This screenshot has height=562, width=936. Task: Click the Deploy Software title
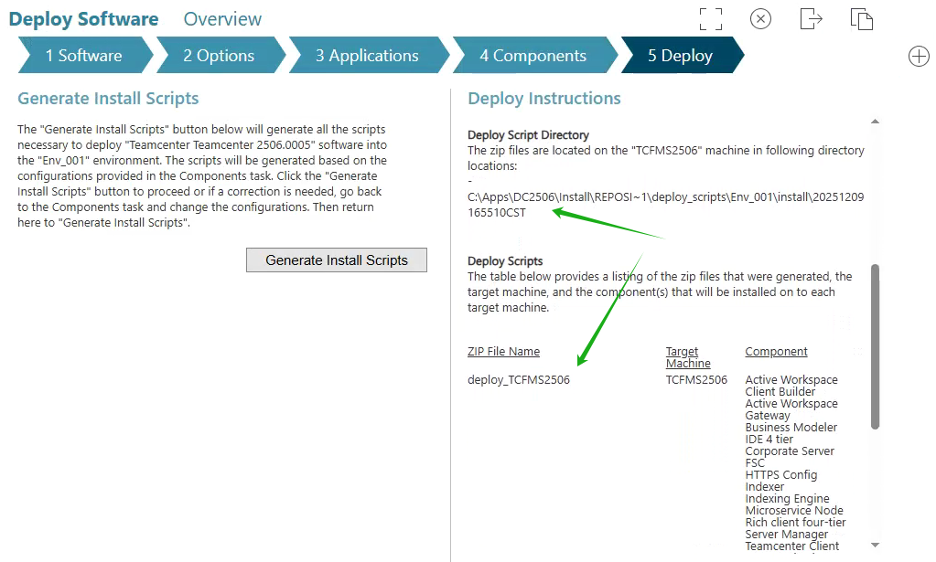click(83, 19)
